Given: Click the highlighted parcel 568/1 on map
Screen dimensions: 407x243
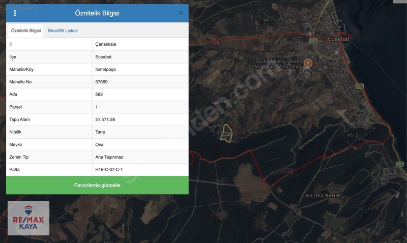Looking at the screenshot, I should pos(226,133).
